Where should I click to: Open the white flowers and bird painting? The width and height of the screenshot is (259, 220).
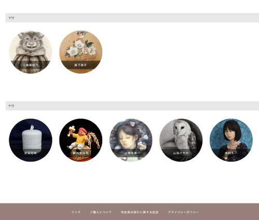[x=81, y=52]
